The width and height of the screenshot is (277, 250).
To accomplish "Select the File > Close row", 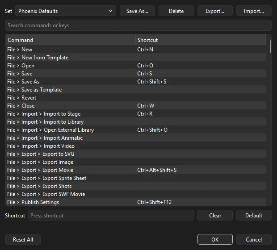I will click(136, 105).
